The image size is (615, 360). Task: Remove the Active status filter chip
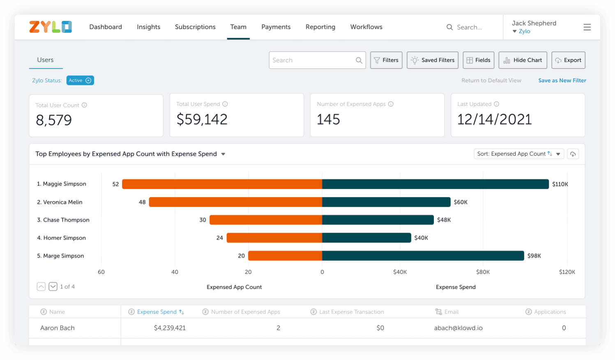[88, 81]
